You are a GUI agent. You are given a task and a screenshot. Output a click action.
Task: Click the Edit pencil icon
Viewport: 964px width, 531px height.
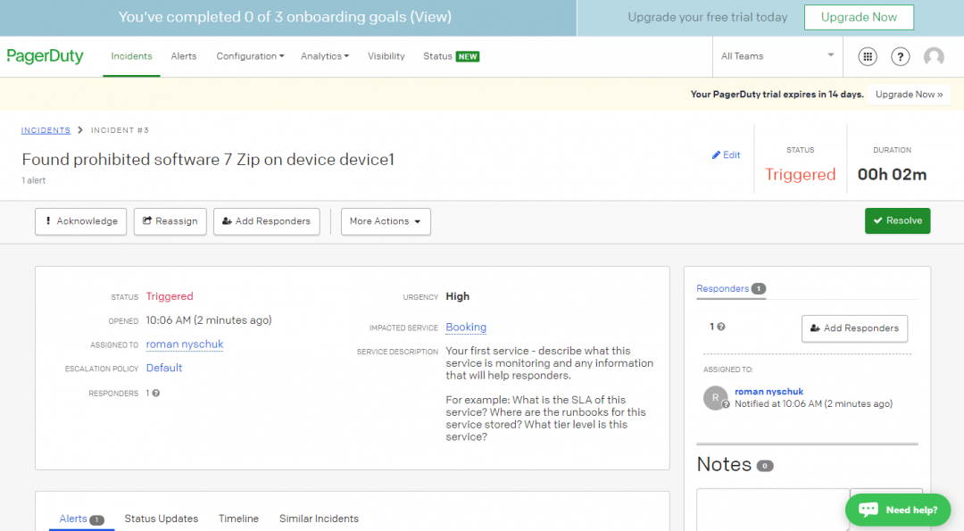pos(714,154)
